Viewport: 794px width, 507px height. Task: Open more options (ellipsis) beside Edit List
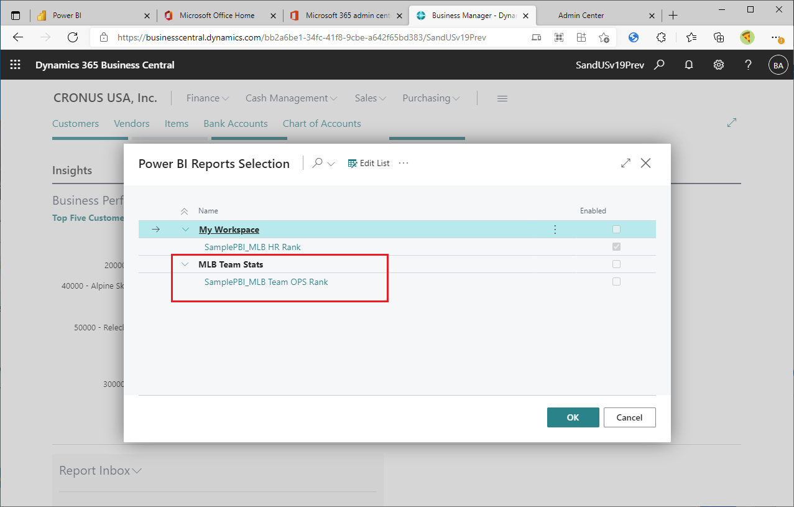[x=404, y=163]
